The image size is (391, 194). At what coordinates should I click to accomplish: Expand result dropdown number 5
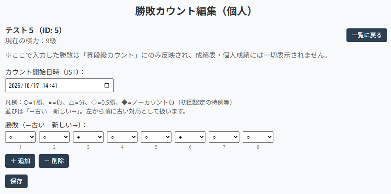coord(156,137)
